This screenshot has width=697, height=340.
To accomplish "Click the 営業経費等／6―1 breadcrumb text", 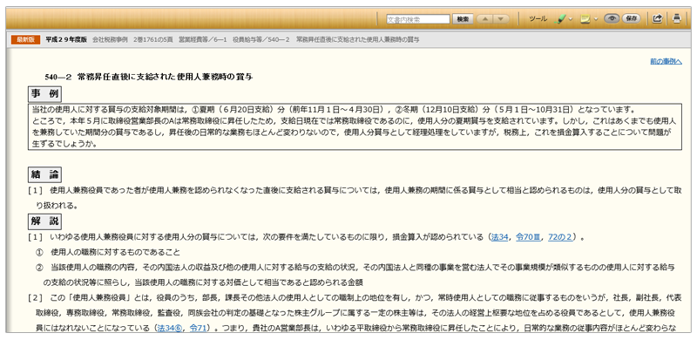I will (x=202, y=39).
